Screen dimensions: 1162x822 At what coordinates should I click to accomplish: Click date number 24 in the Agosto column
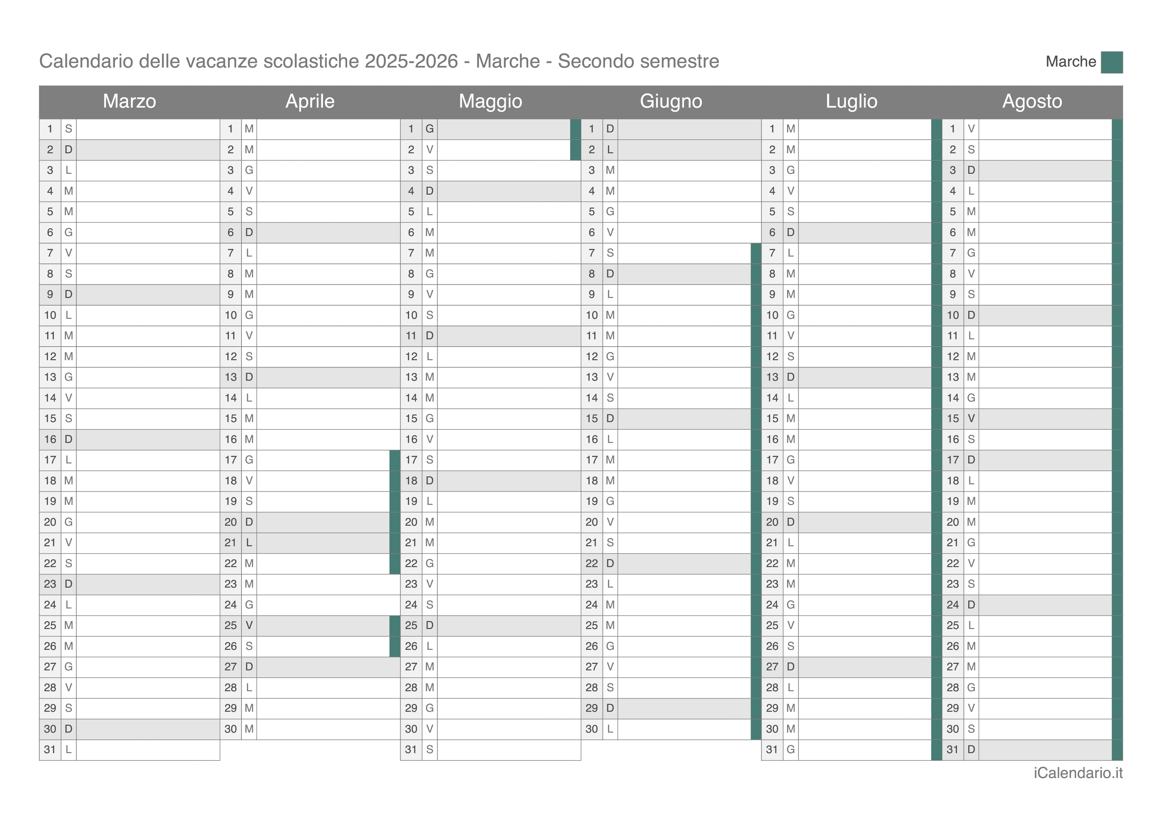point(953,605)
